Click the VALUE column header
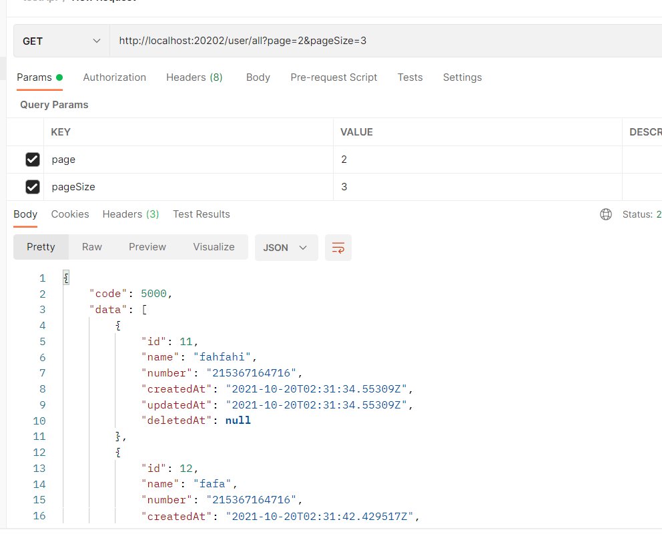This screenshot has width=662, height=534. [356, 132]
